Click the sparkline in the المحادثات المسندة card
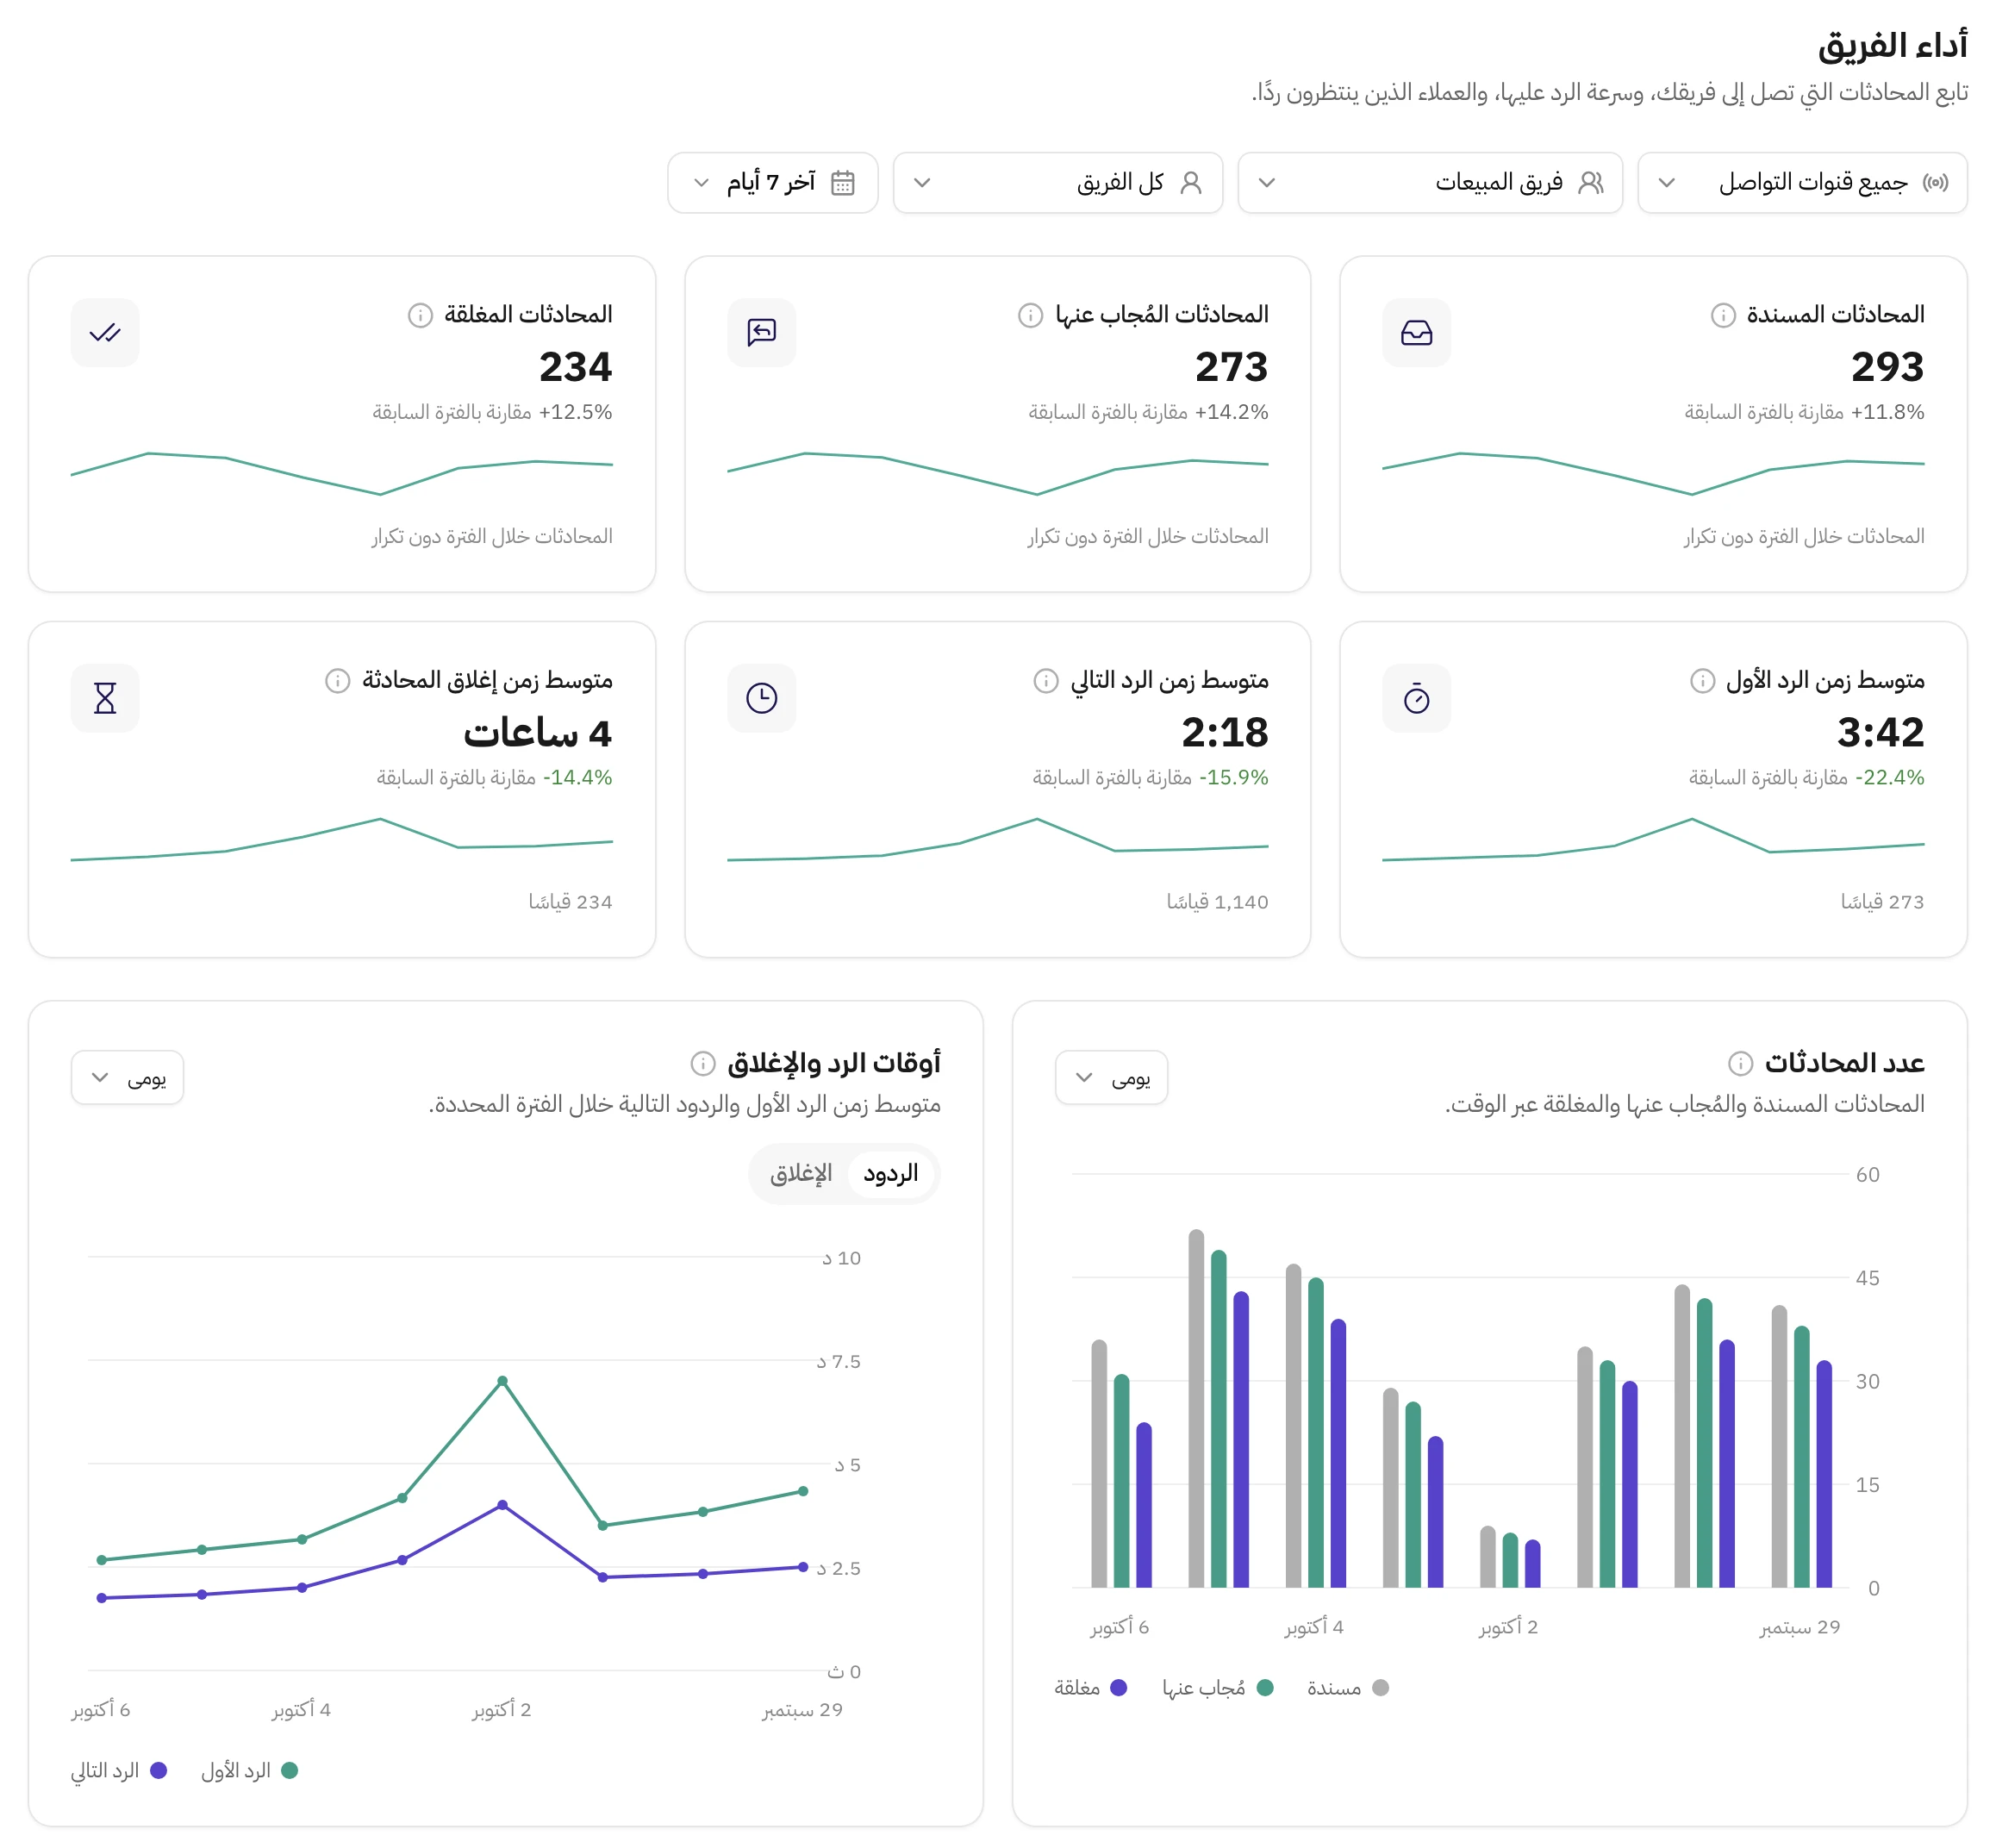Viewport: 1996px width, 1848px height. pos(1653,473)
